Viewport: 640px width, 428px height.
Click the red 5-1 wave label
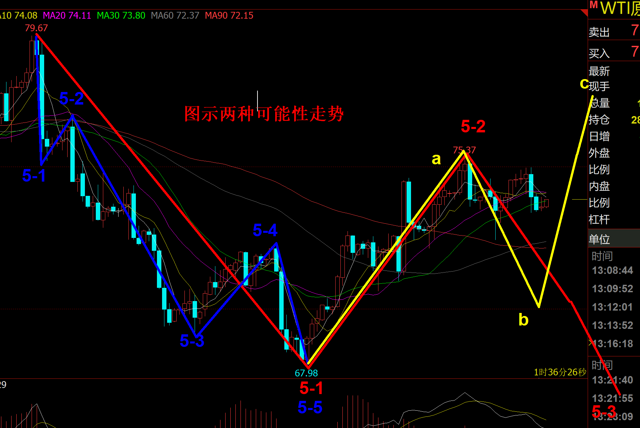[311, 388]
